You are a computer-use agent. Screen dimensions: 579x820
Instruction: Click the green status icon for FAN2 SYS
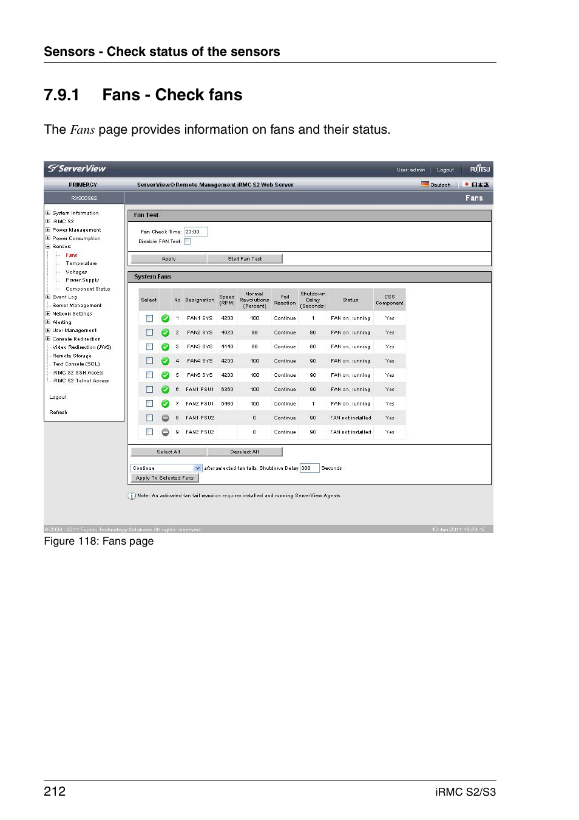click(x=165, y=332)
